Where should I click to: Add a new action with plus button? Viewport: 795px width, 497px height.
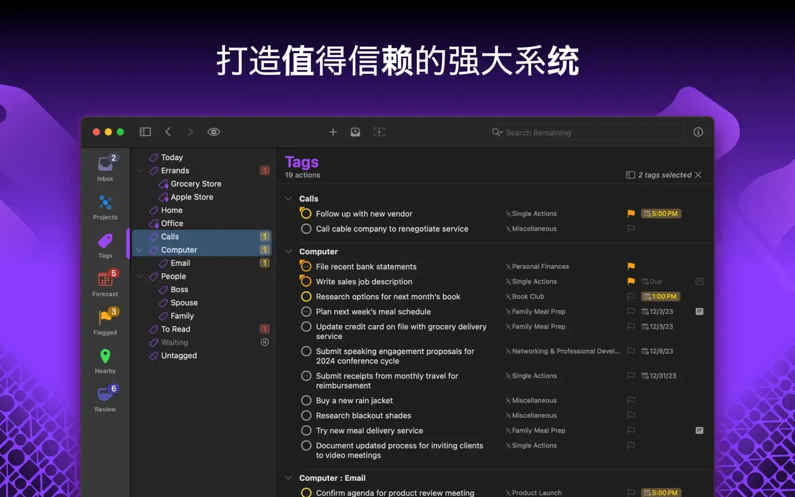[x=333, y=132]
